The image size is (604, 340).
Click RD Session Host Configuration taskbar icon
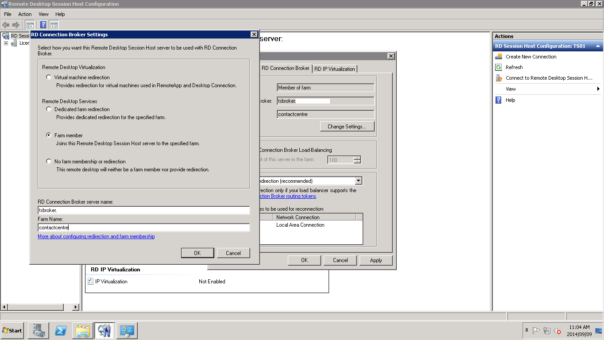105,330
